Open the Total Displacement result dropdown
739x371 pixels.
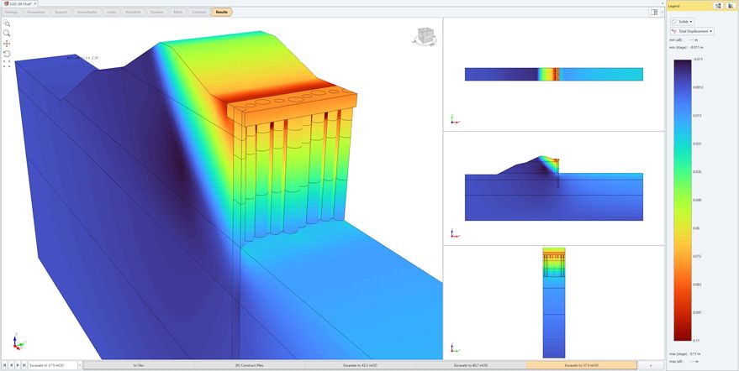point(692,31)
